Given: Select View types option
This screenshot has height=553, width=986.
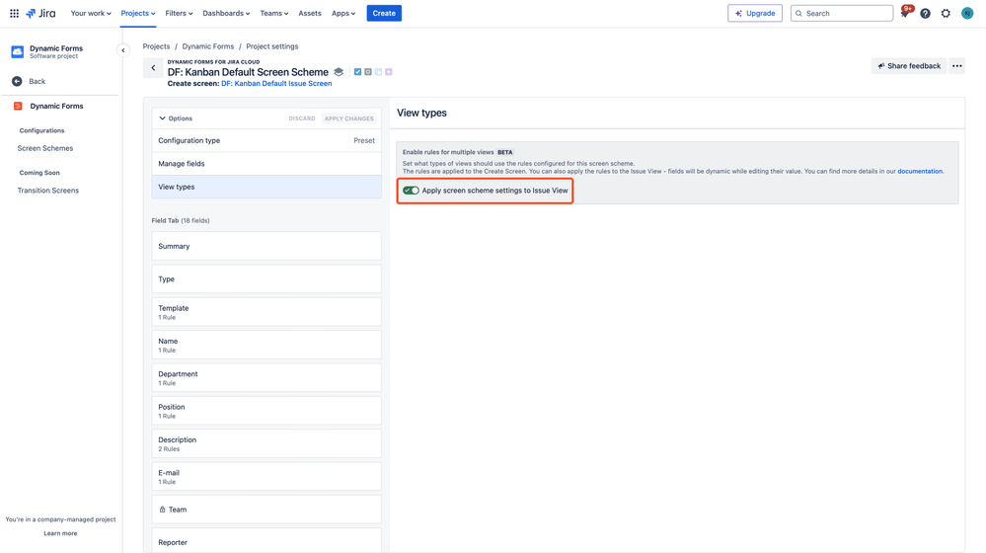Looking at the screenshot, I should (x=266, y=187).
